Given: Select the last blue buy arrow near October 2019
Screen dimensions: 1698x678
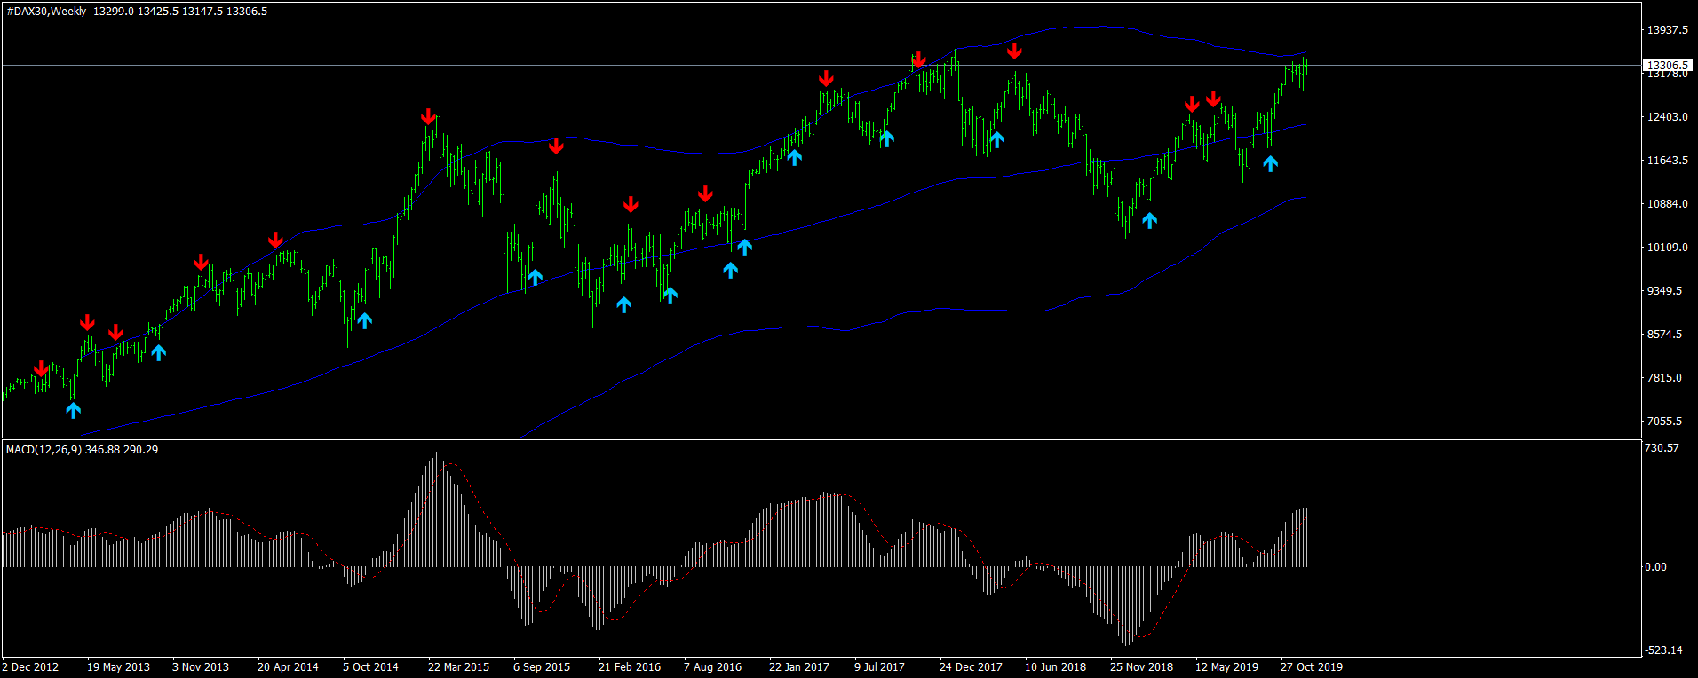Looking at the screenshot, I should [1270, 162].
